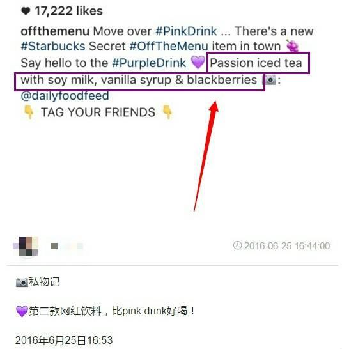Click the pointing-down hand before TAG YOUR FRIENDS
Screen dimensions: 342x349
click(x=29, y=112)
